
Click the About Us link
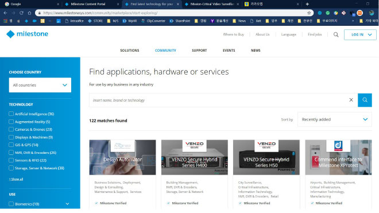pos(262,34)
